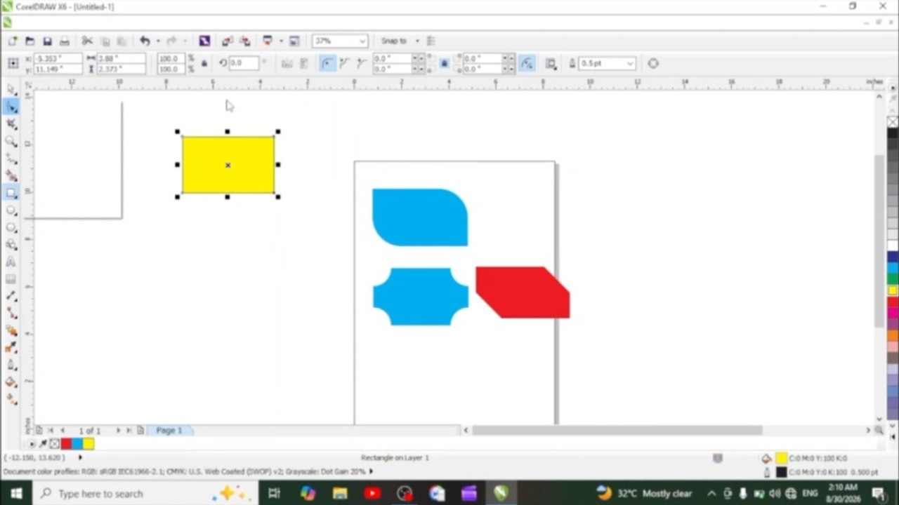Viewport: 899px width, 505px height.
Task: Expand the application launcher dropdown arrow
Action: (281, 41)
